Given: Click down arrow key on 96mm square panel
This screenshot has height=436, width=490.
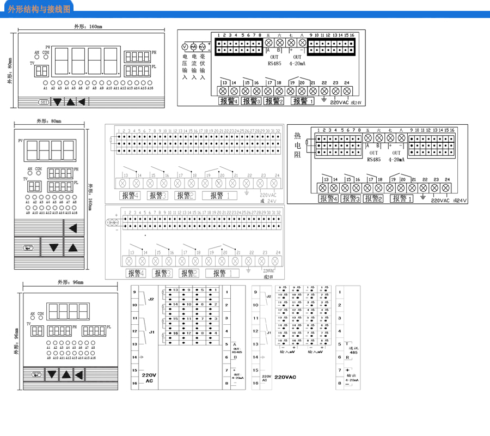Looking at the screenshot, I should coord(52,374).
